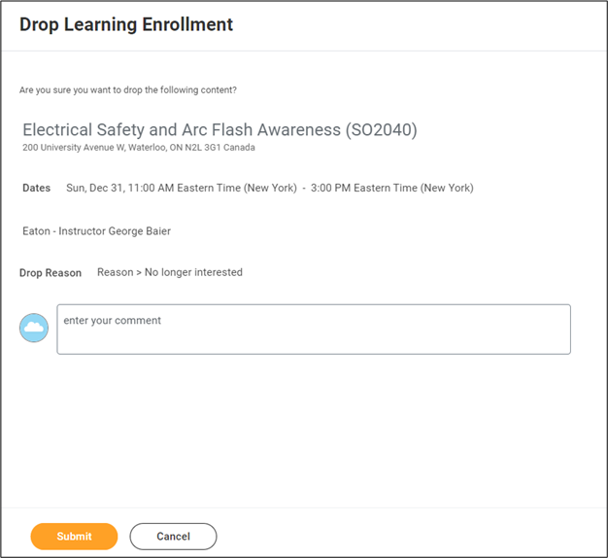The image size is (608, 558).
Task: Click the 200 University Avenue W street address
Action: [x=74, y=148]
